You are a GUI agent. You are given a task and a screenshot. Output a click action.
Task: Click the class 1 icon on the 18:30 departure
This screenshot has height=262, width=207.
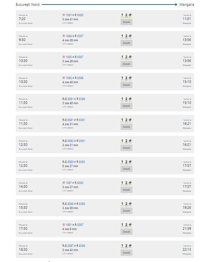[x=122, y=246]
